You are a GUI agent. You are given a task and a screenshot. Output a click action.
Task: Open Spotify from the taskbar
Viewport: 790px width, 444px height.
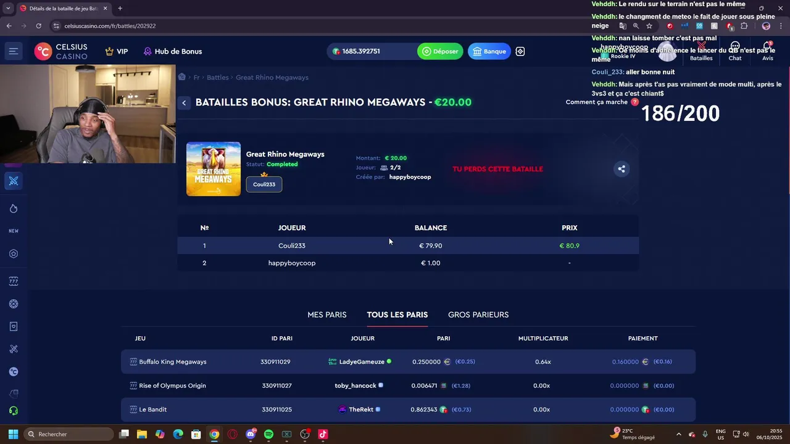[268, 434]
